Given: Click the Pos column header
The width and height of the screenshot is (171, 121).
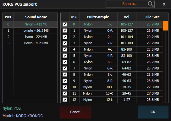Looking at the screenshot, I should (8, 17).
